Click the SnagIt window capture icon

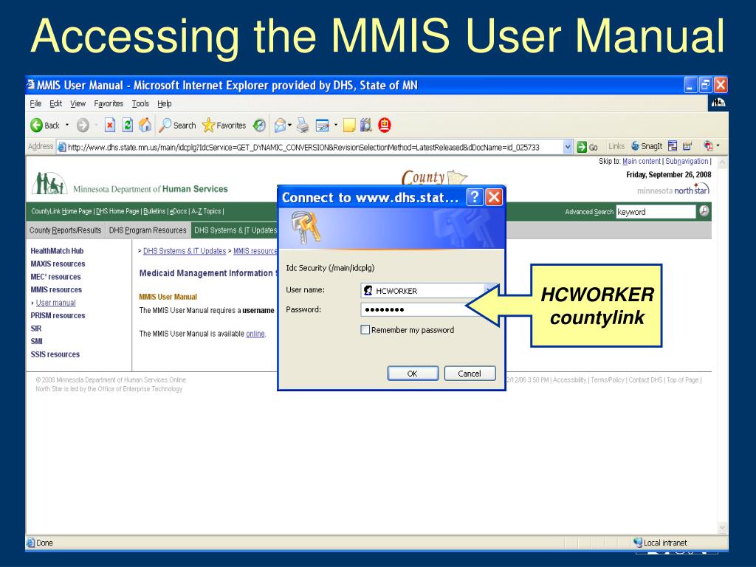click(673, 146)
